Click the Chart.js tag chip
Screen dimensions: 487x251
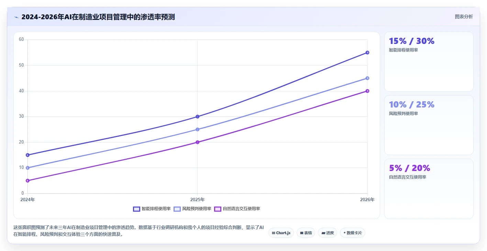281,233
